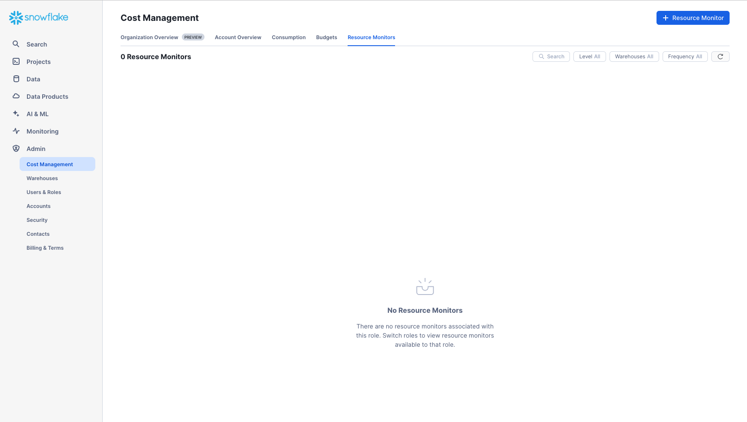
Task: Switch to the Consumption tab
Action: tap(288, 37)
